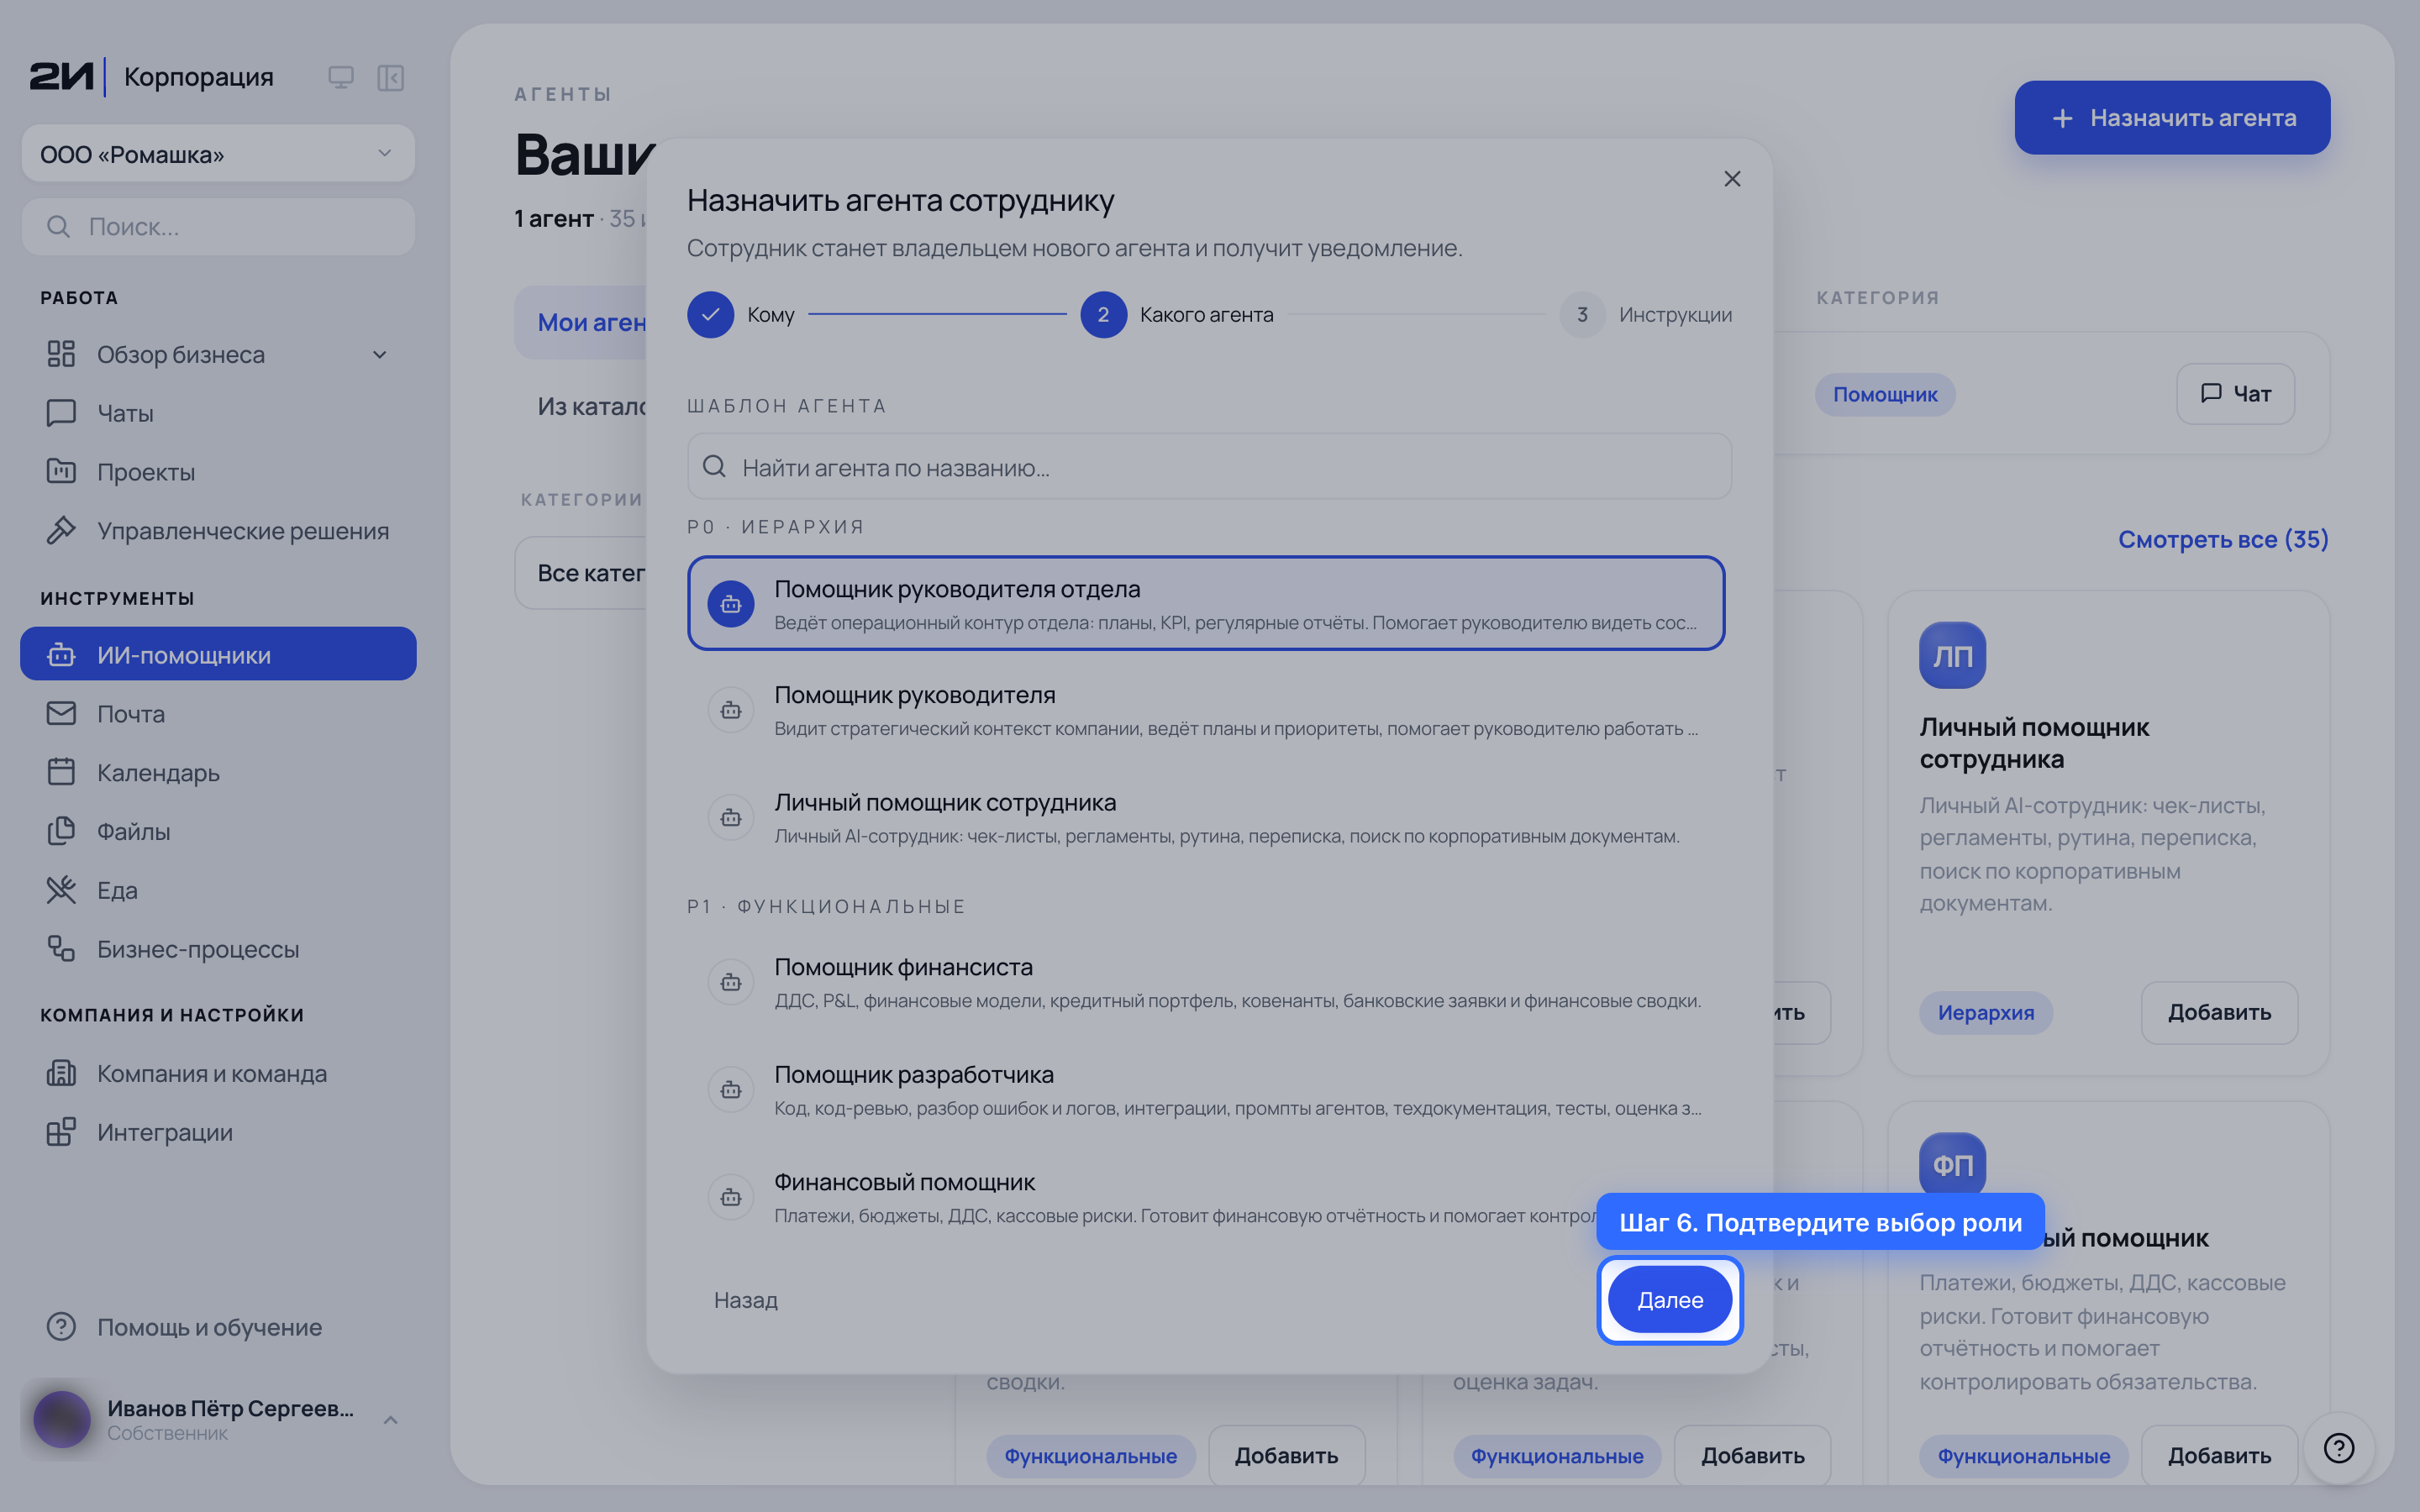Viewport: 2420px width, 1512px height.
Task: Click the Назначить агента button
Action: [x=2172, y=118]
